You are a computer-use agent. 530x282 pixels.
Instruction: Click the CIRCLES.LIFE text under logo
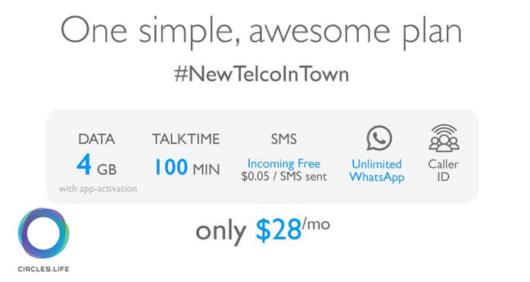pyautogui.click(x=44, y=269)
